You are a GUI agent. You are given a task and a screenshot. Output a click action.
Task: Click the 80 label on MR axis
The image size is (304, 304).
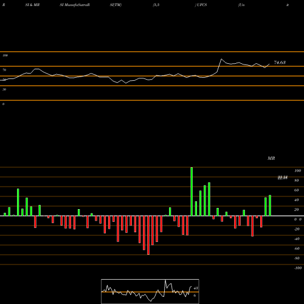pos(297,181)
